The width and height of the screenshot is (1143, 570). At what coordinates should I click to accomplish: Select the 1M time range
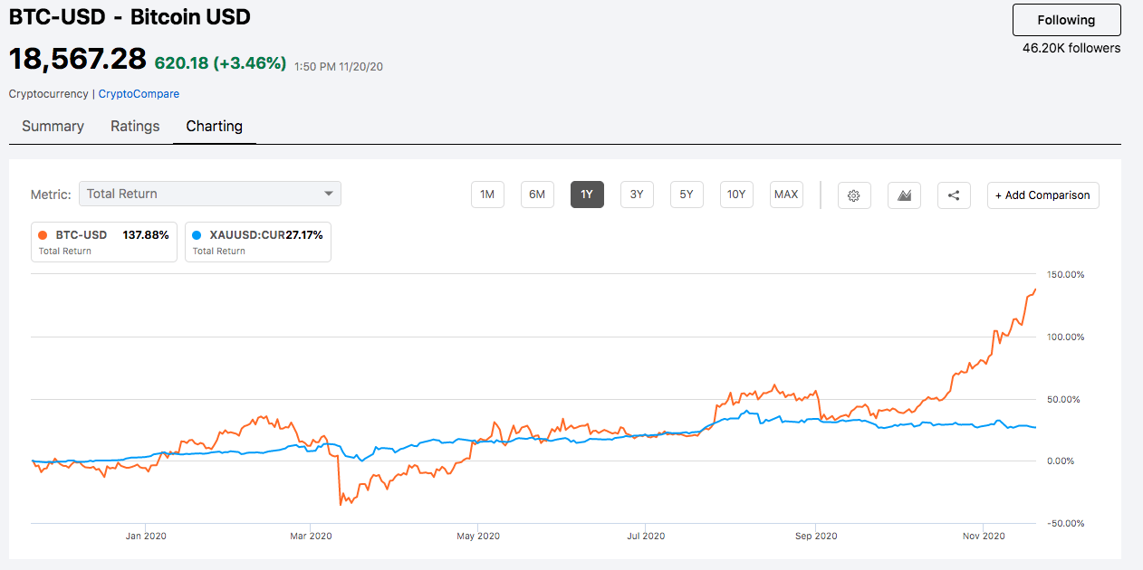(487, 195)
